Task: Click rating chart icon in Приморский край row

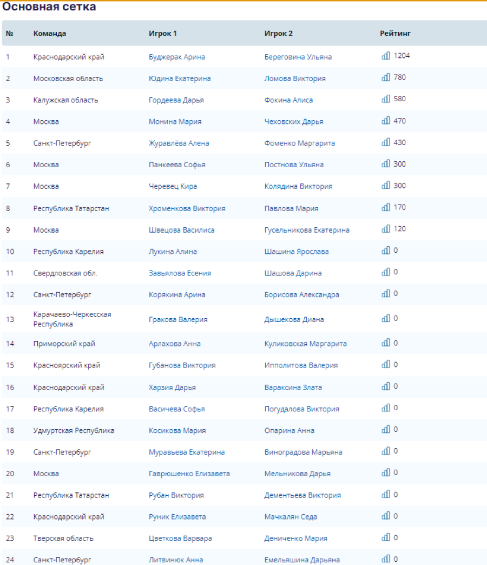Action: [385, 343]
